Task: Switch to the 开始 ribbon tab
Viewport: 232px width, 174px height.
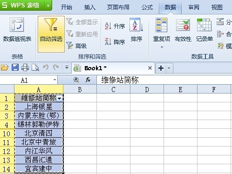Action: click(x=67, y=7)
